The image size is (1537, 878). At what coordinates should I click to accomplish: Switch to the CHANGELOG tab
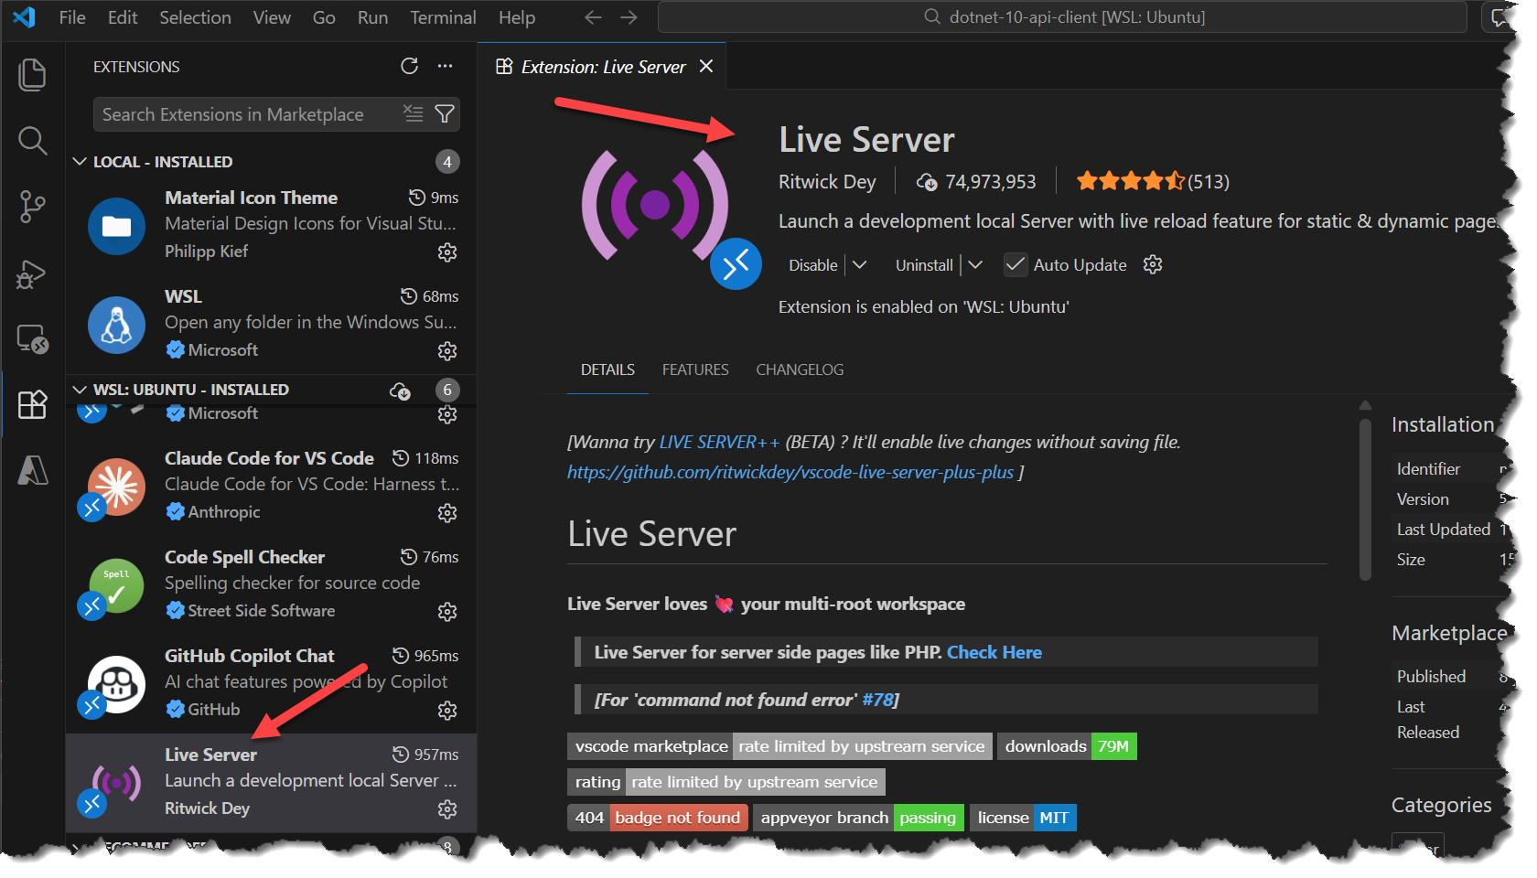point(800,369)
